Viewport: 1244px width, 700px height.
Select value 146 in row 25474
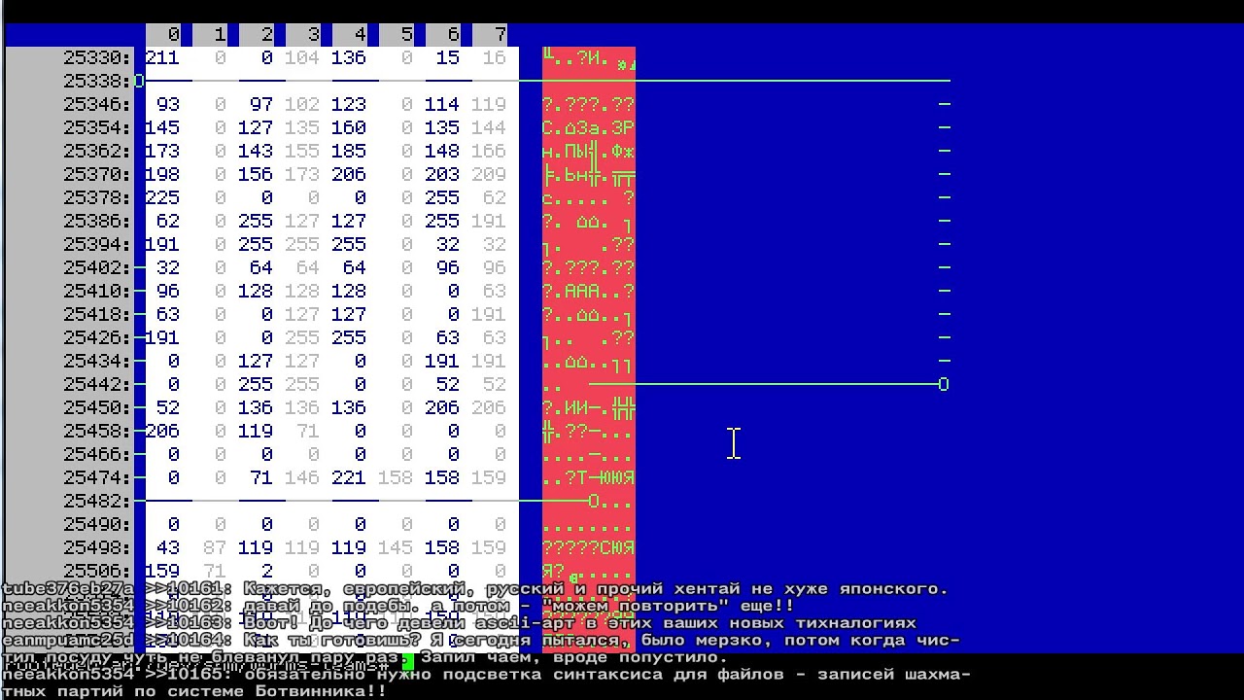[x=302, y=478]
